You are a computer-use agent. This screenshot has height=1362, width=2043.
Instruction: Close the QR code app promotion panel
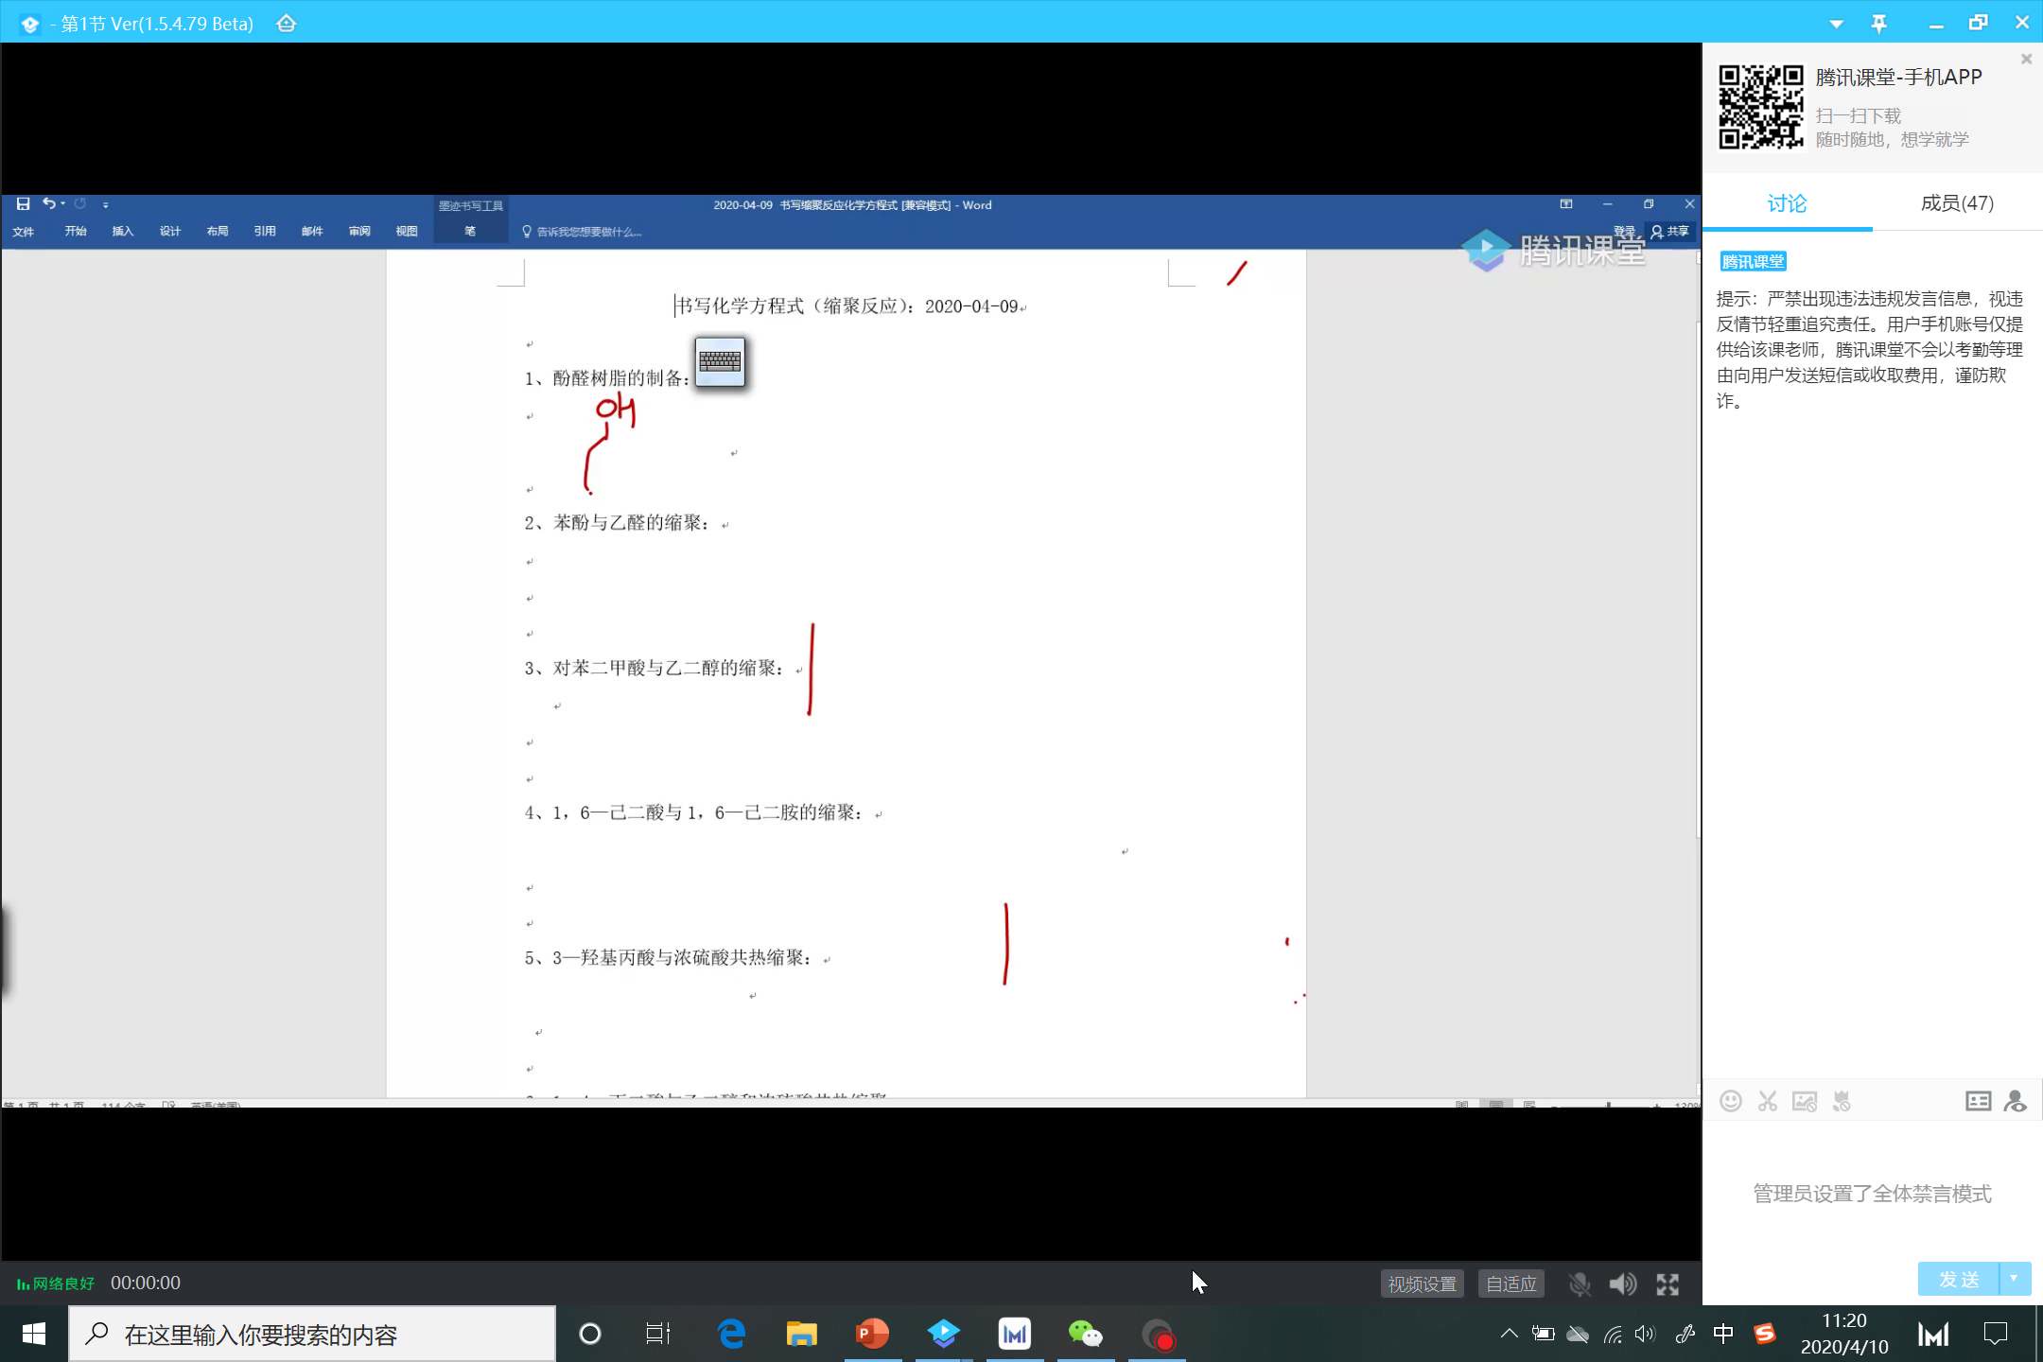(x=2026, y=60)
